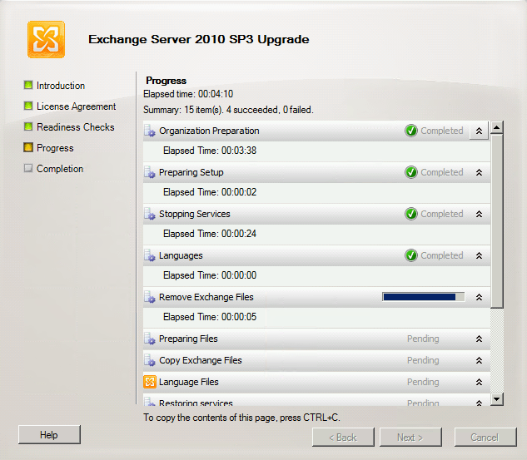This screenshot has height=460, width=527.
Task: Click the Languages row title
Action: (181, 256)
